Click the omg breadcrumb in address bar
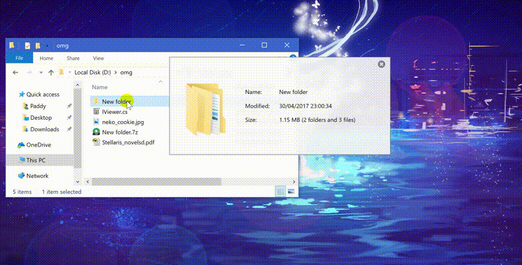This screenshot has width=522, height=265. [126, 73]
